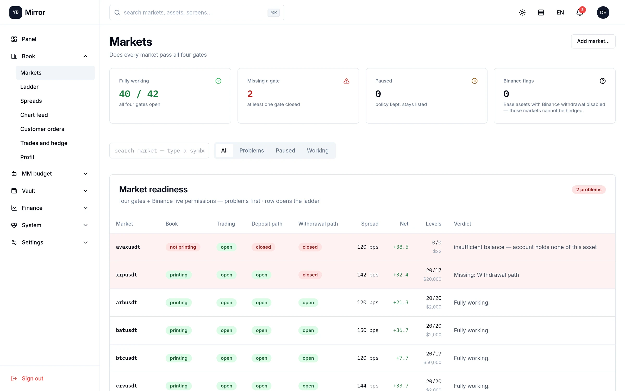Toggle the light/dark theme sun icon
This screenshot has height=391, width=625.
pos(522,13)
